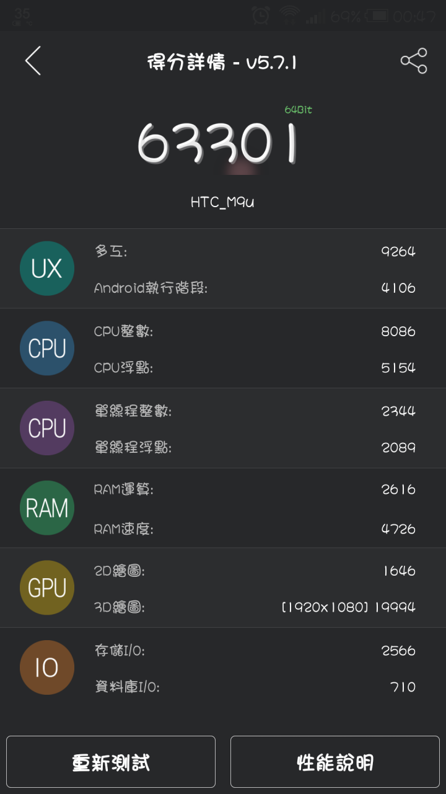Tap the teal UX circle icon

[x=47, y=269]
